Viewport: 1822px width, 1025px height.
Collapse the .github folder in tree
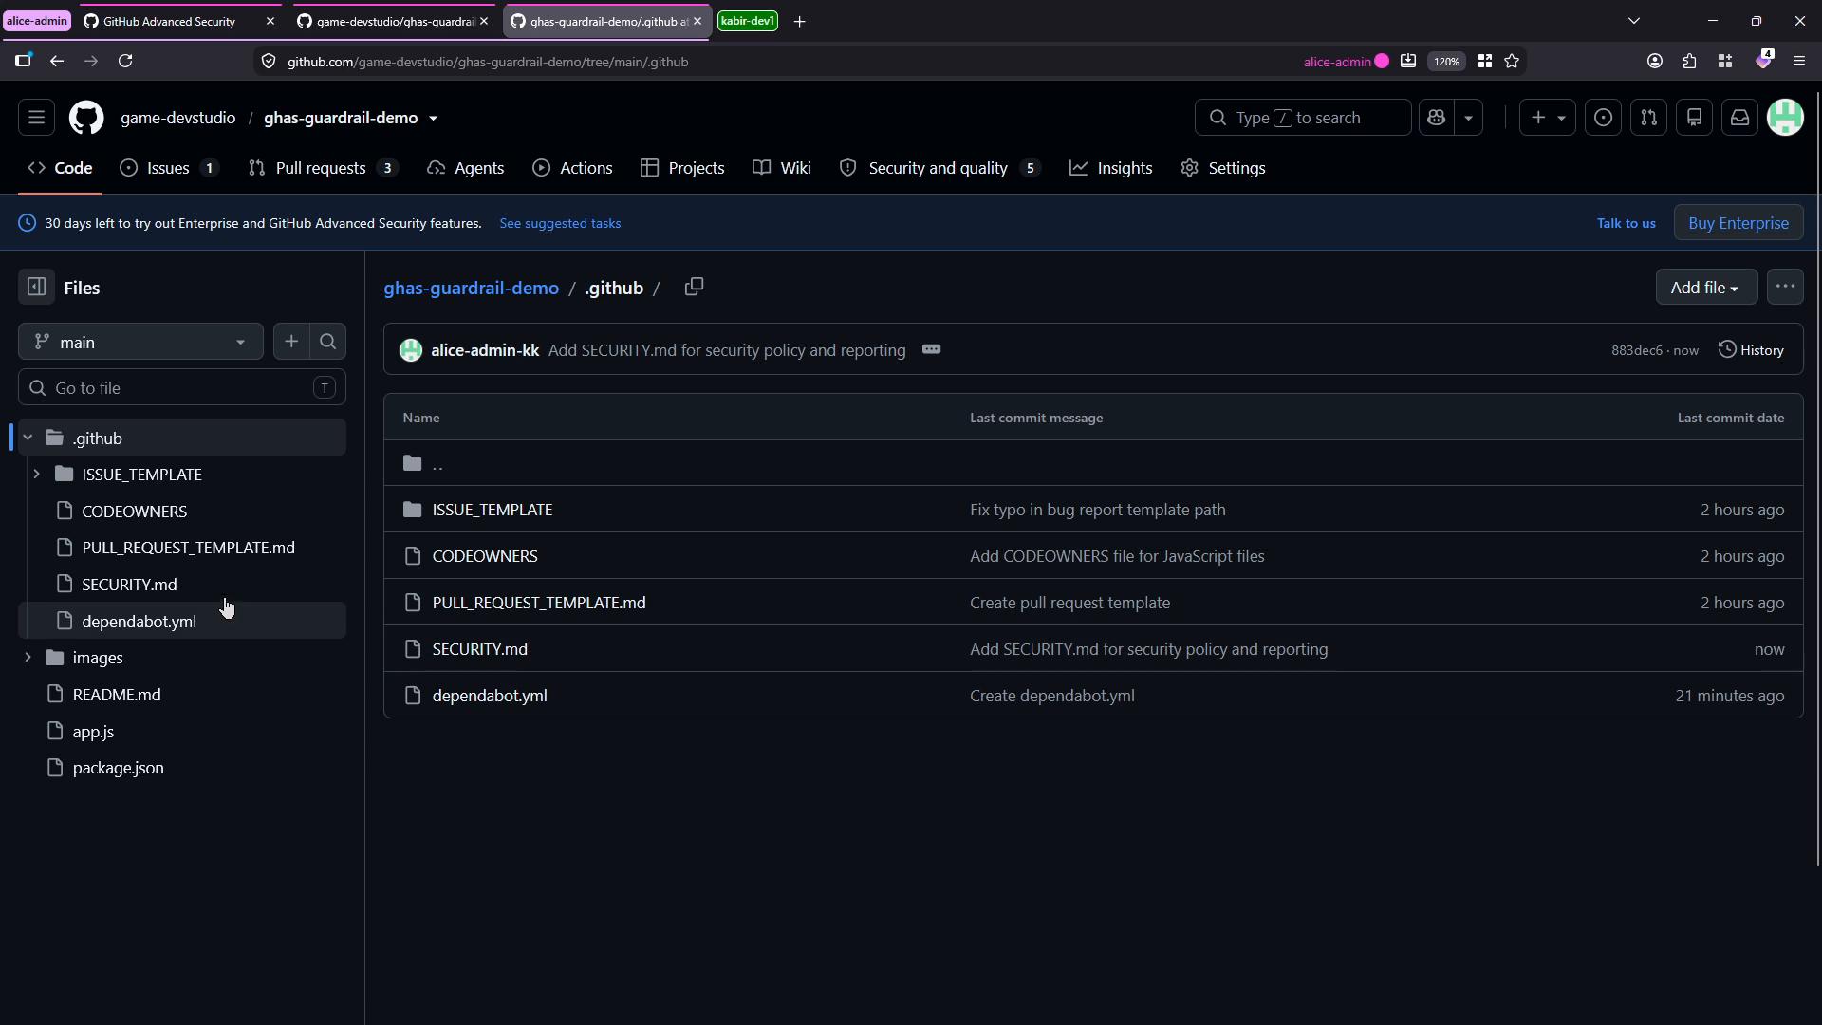(x=28, y=438)
